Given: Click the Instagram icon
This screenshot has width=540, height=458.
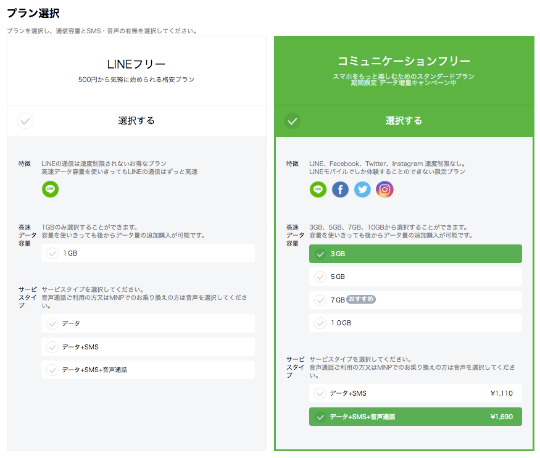Looking at the screenshot, I should point(384,189).
